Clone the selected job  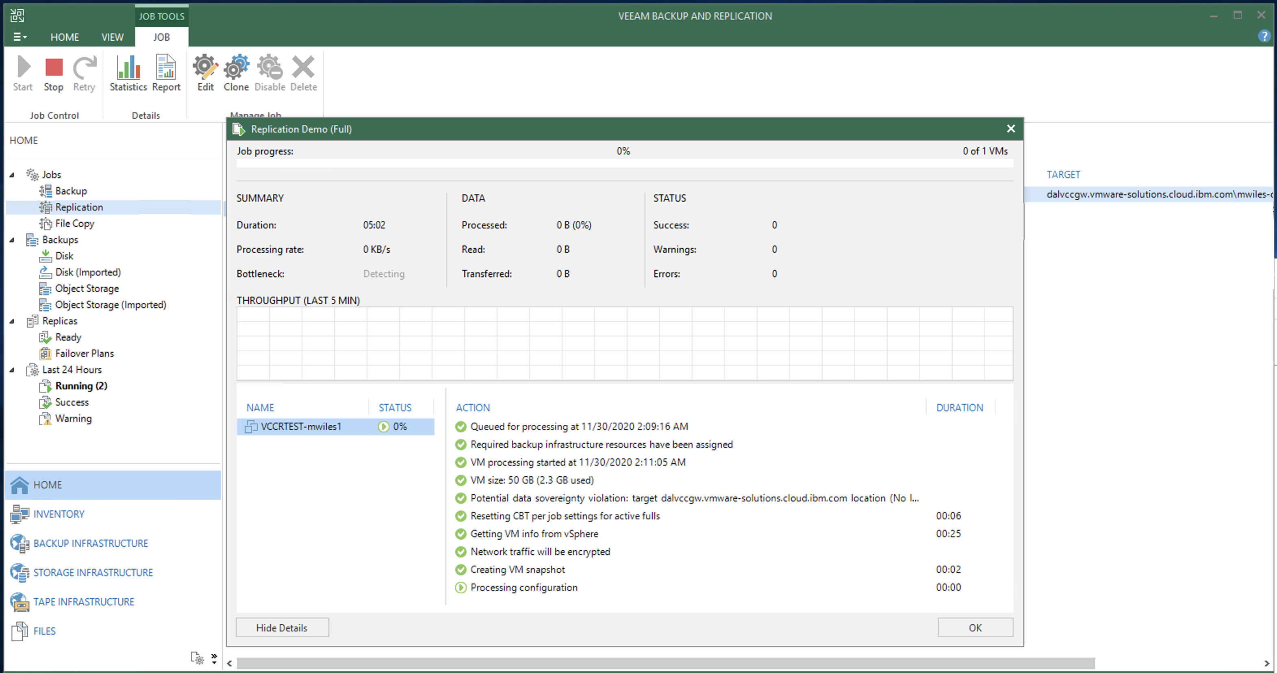click(x=236, y=68)
